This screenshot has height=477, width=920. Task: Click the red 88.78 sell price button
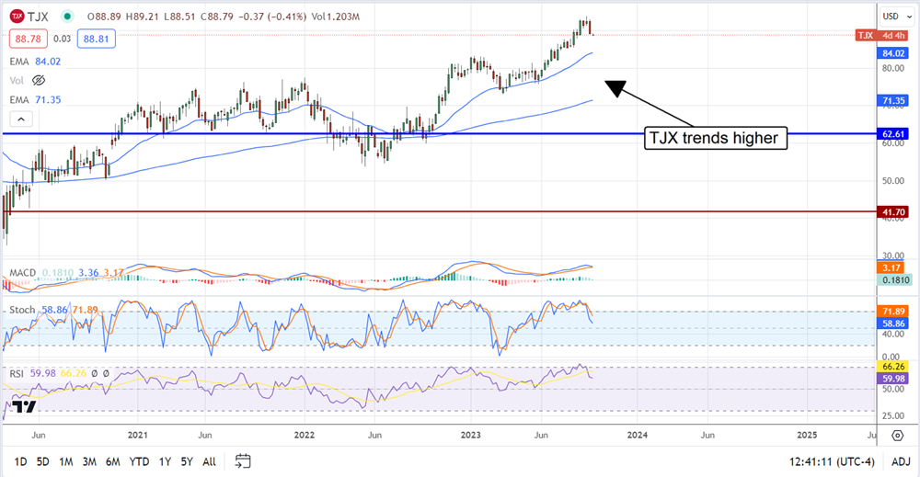25,39
